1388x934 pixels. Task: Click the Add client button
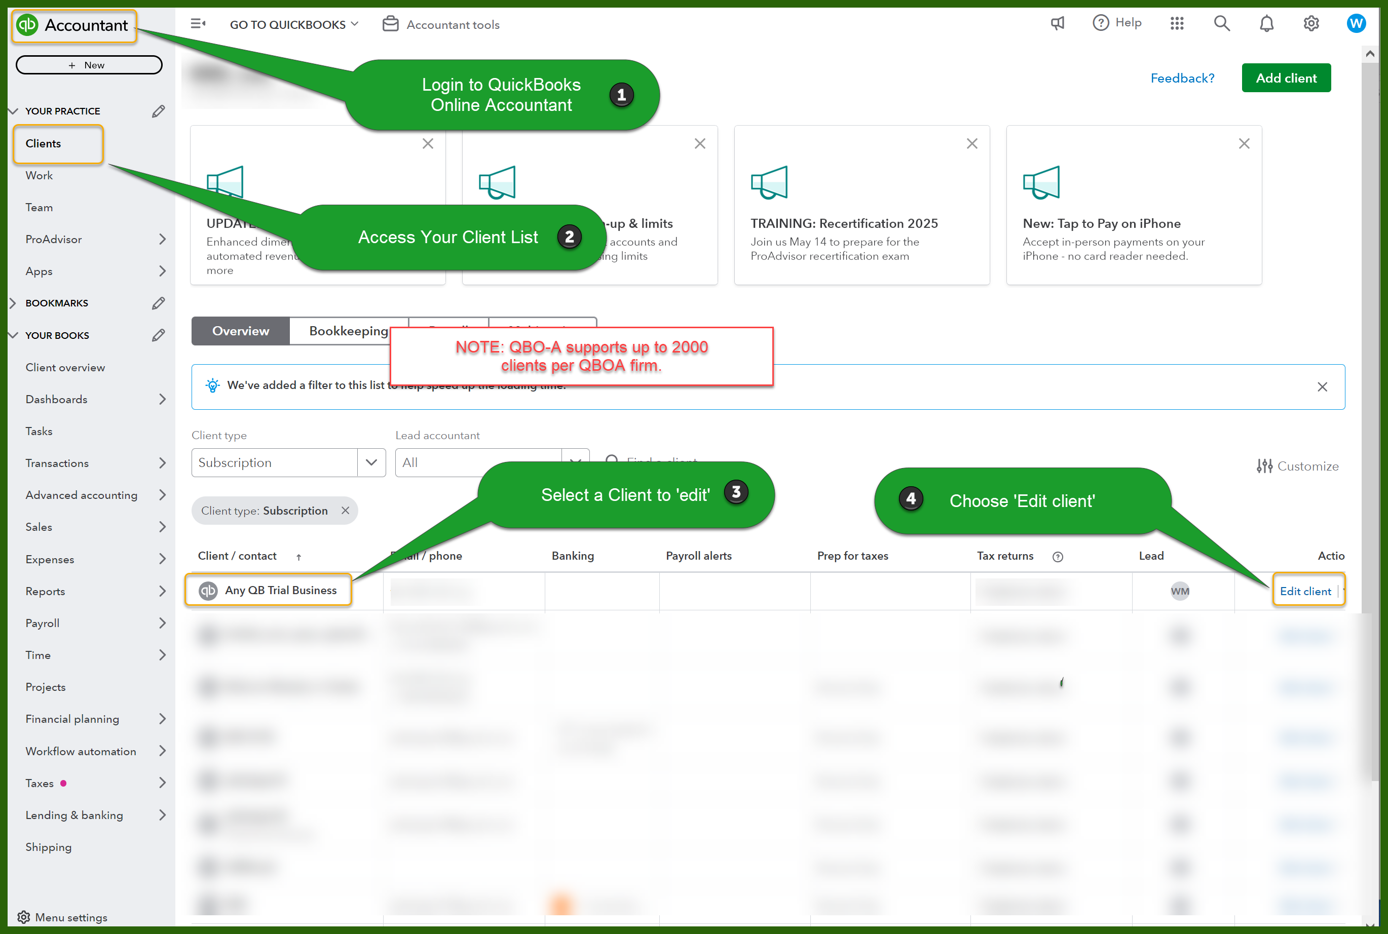pyautogui.click(x=1286, y=78)
